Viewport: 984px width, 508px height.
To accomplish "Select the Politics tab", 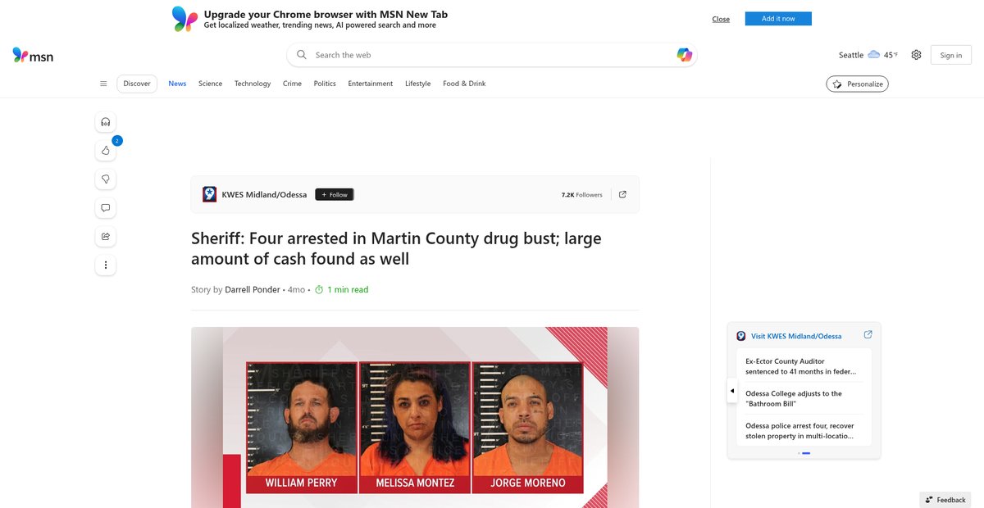I will coord(325,84).
